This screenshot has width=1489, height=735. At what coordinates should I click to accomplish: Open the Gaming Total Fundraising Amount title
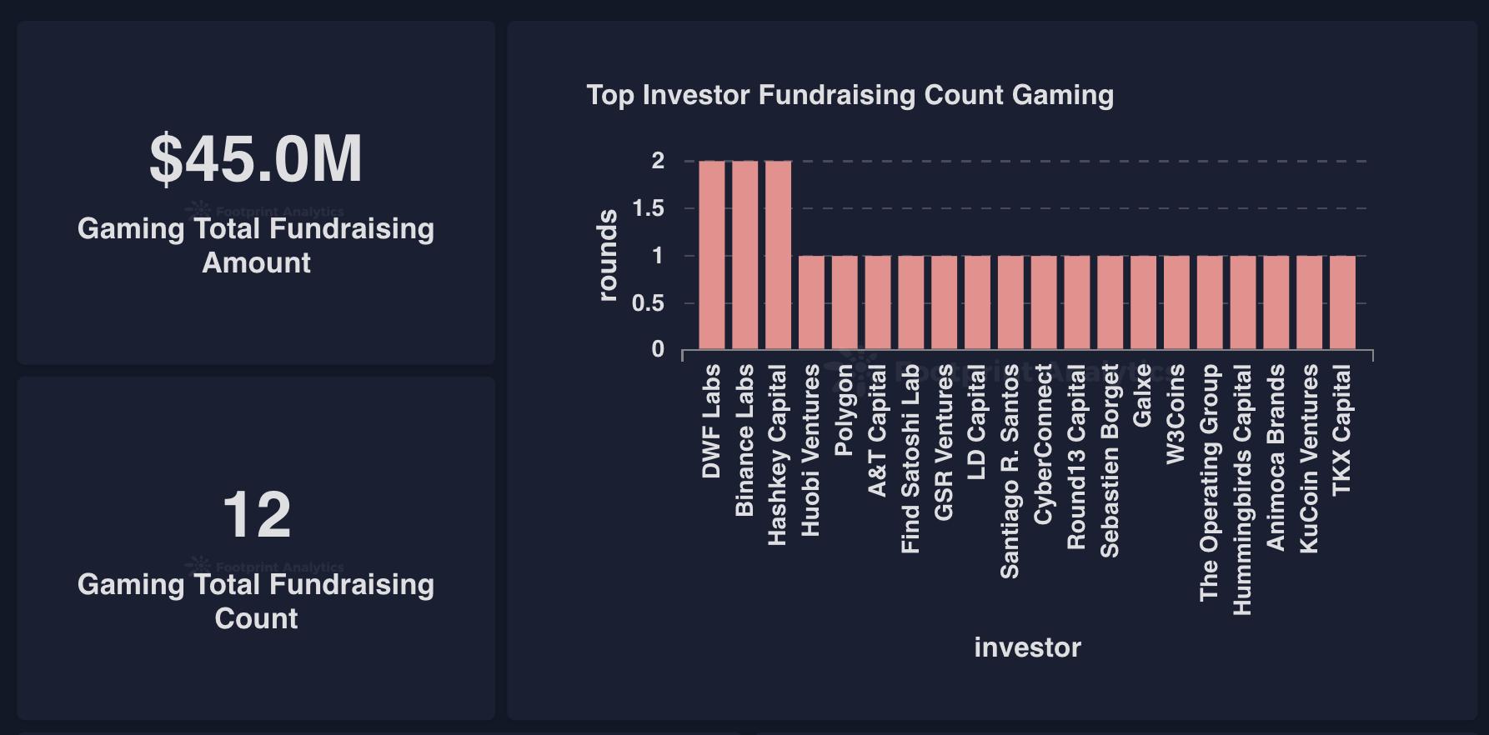point(256,245)
